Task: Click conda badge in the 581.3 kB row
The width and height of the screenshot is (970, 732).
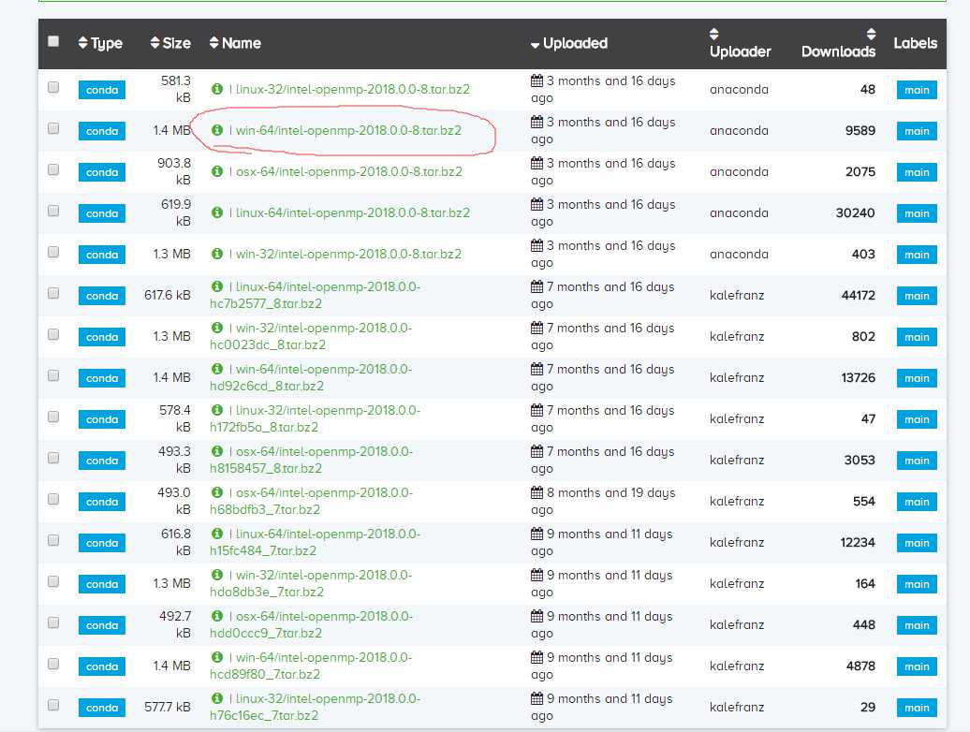Action: tap(102, 90)
